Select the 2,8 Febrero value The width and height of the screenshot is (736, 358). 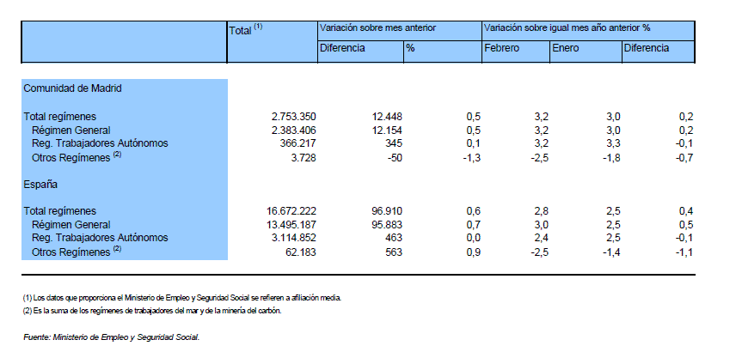click(541, 211)
